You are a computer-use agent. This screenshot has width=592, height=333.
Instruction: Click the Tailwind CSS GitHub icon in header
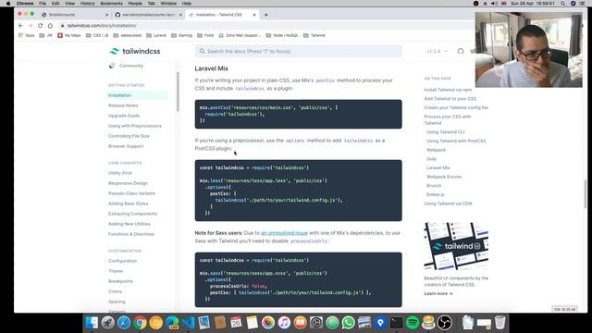tap(461, 51)
